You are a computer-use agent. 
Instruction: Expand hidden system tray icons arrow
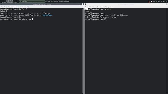[x=164, y=2]
